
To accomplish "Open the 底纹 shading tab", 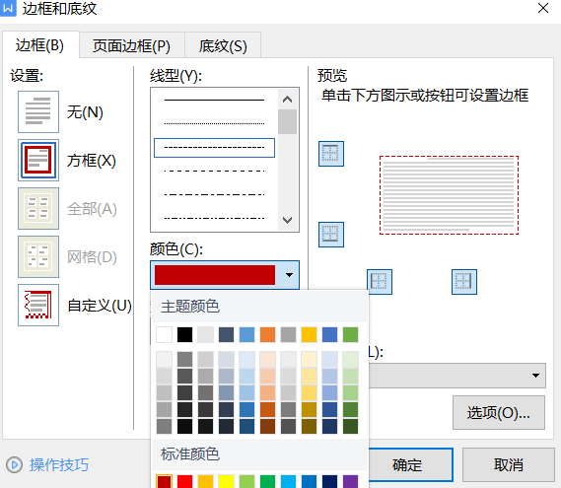I will pyautogui.click(x=223, y=45).
